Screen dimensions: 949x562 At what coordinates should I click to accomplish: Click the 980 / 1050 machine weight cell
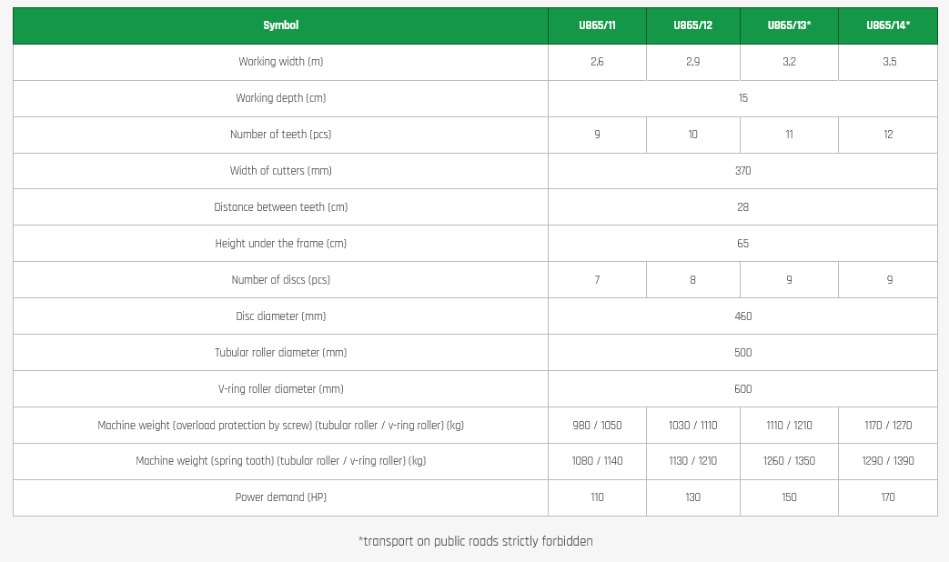pos(597,426)
